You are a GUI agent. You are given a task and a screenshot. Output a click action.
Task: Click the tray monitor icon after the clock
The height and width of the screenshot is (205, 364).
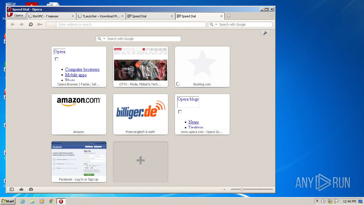tap(361, 201)
